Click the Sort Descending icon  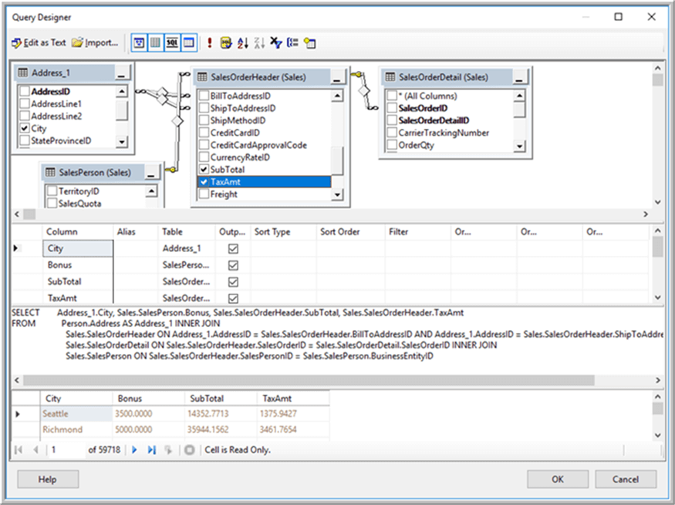tap(259, 42)
